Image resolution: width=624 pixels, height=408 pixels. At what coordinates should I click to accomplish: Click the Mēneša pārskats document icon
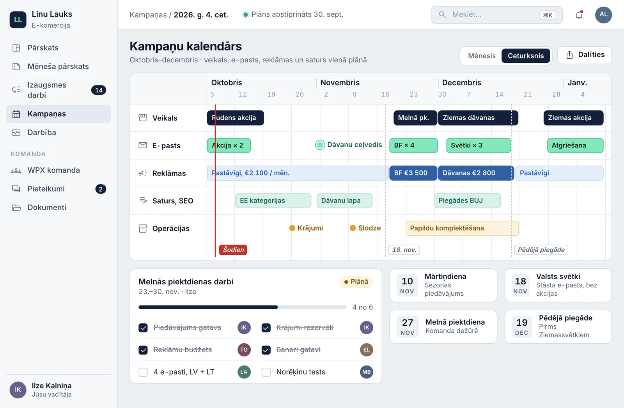[16, 66]
